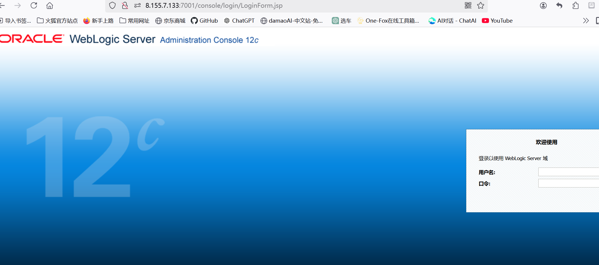Click the undo arrow toolbar icon
Image resolution: width=599 pixels, height=265 pixels.
[x=559, y=5]
